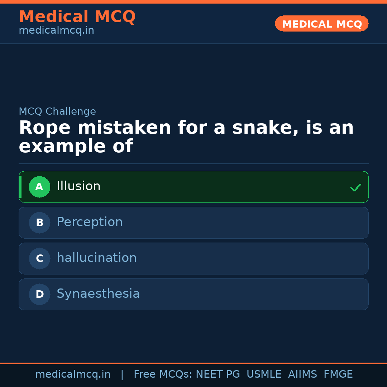Open medicalmcq.in link under the header title
387x387 pixels.
point(56,30)
